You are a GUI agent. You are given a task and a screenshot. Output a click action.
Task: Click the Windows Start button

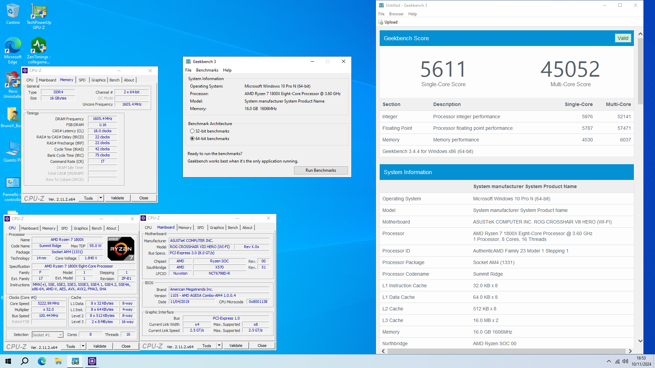click(8, 361)
